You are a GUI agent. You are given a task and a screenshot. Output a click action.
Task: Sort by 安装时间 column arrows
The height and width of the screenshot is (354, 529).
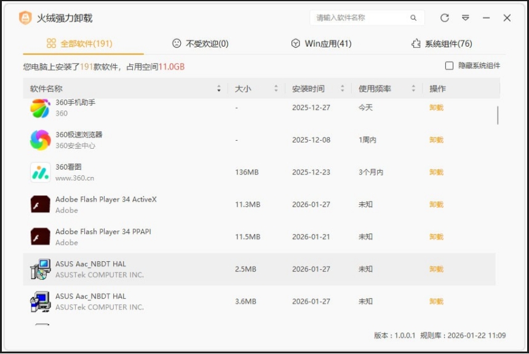click(343, 88)
